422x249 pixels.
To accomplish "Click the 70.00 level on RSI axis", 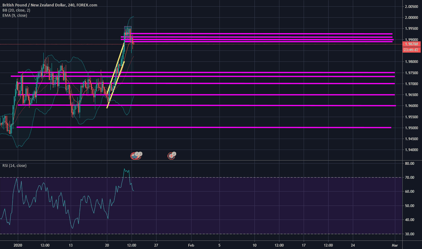I will click(410, 177).
